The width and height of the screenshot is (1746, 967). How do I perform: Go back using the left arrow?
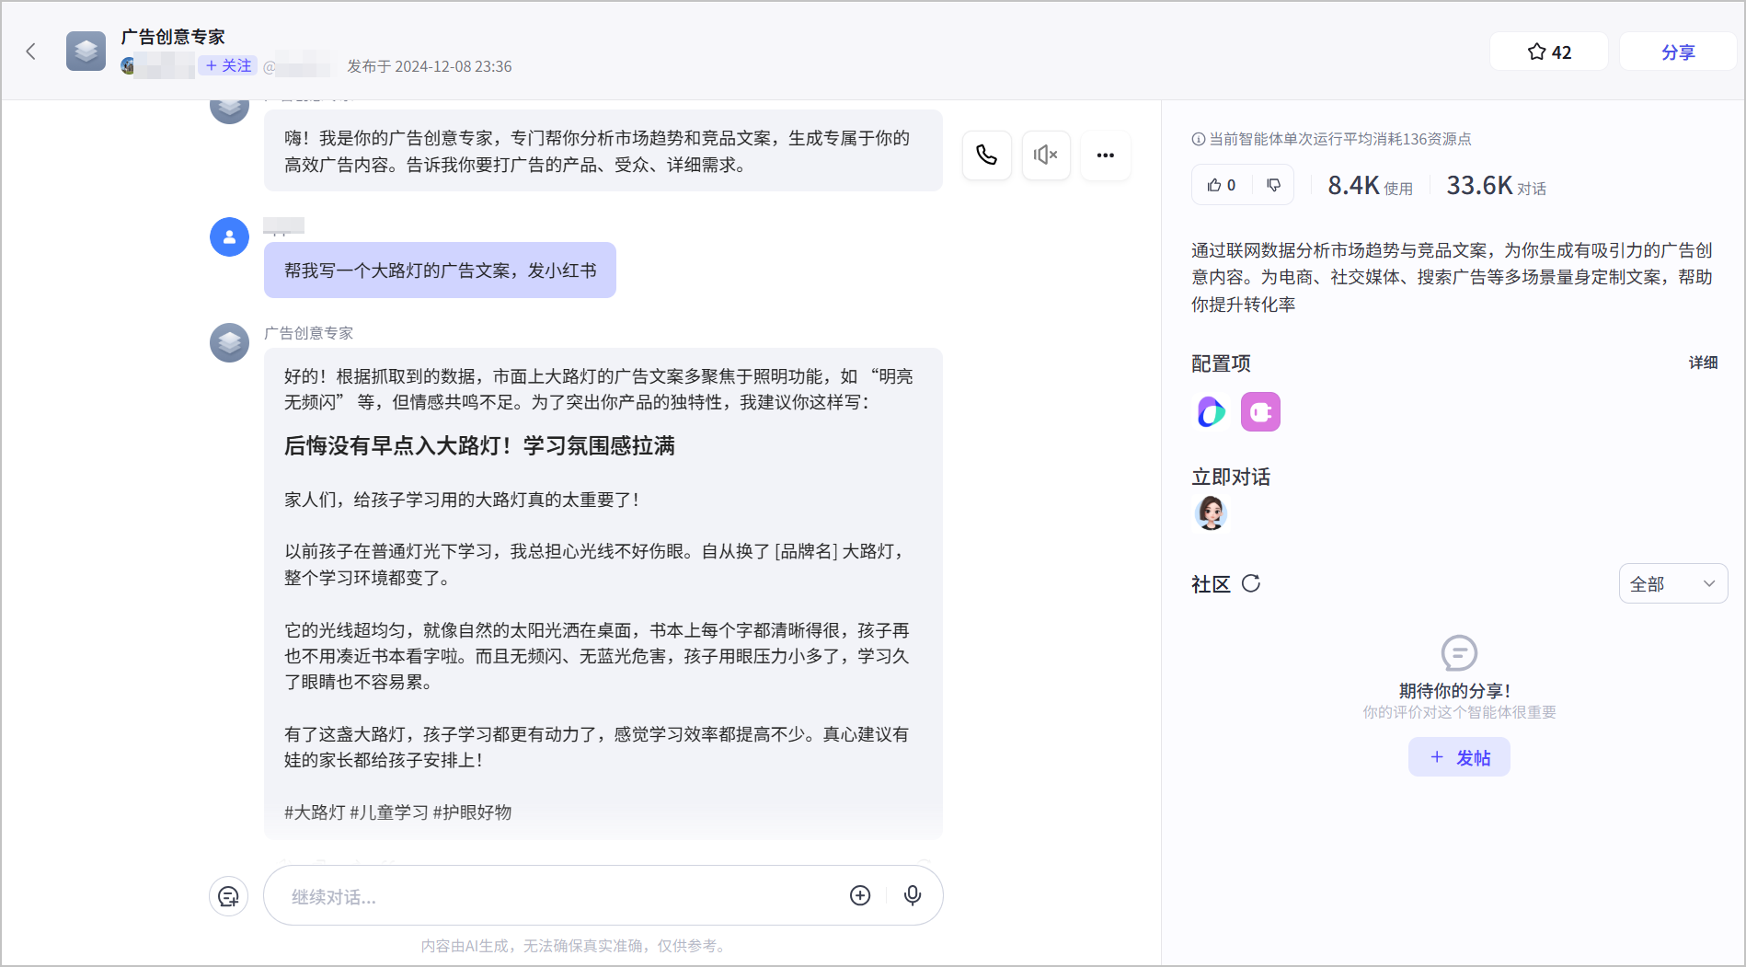31,52
